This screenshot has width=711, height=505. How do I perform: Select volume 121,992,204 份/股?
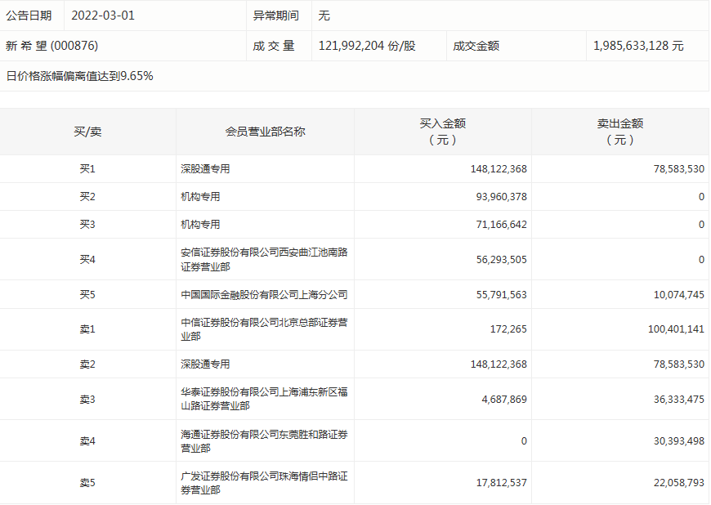click(x=367, y=46)
